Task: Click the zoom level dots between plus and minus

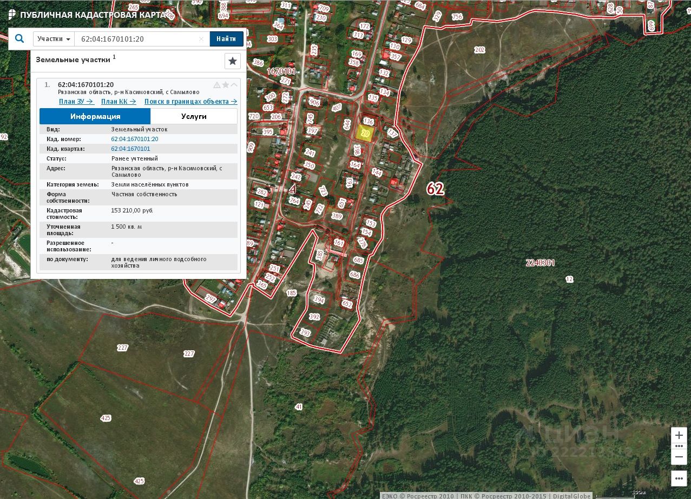Action: point(679,446)
